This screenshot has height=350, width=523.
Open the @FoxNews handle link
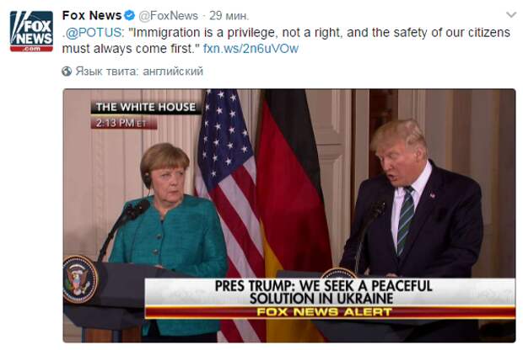point(168,16)
